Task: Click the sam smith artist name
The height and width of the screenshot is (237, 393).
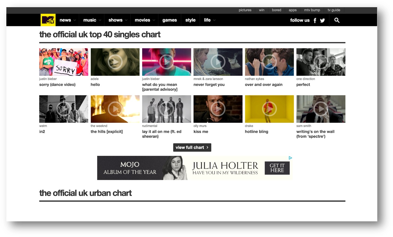Action: pos(304,126)
